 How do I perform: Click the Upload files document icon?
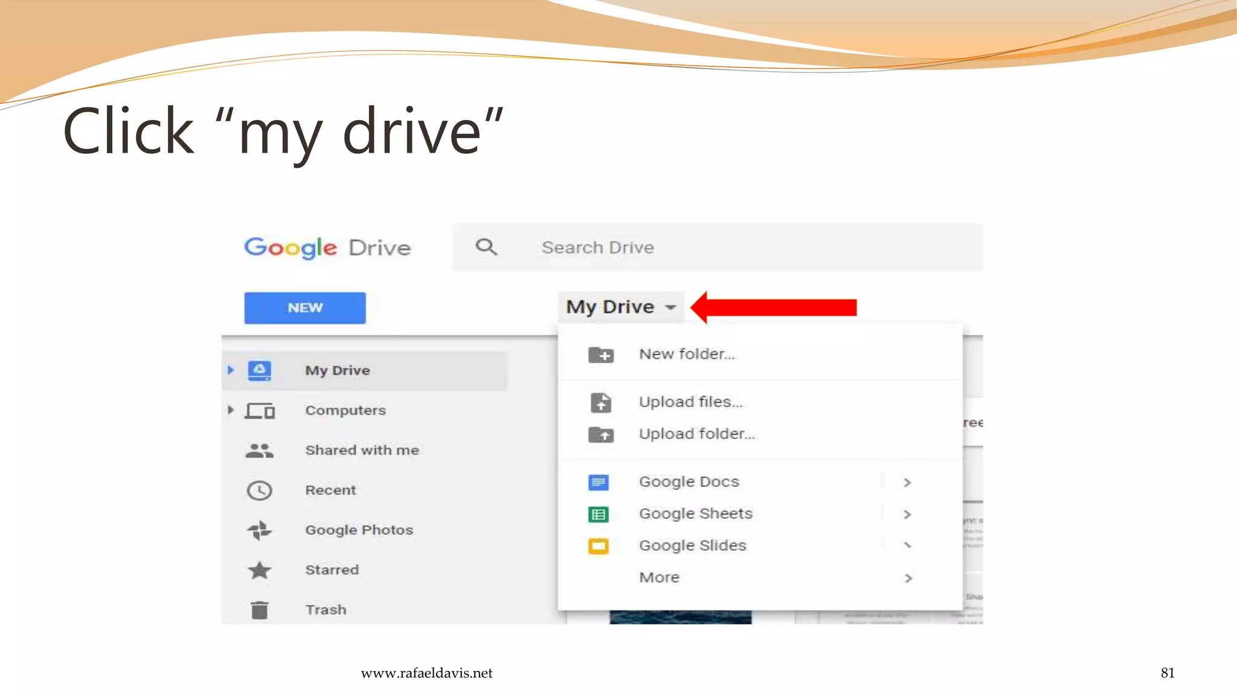(601, 402)
